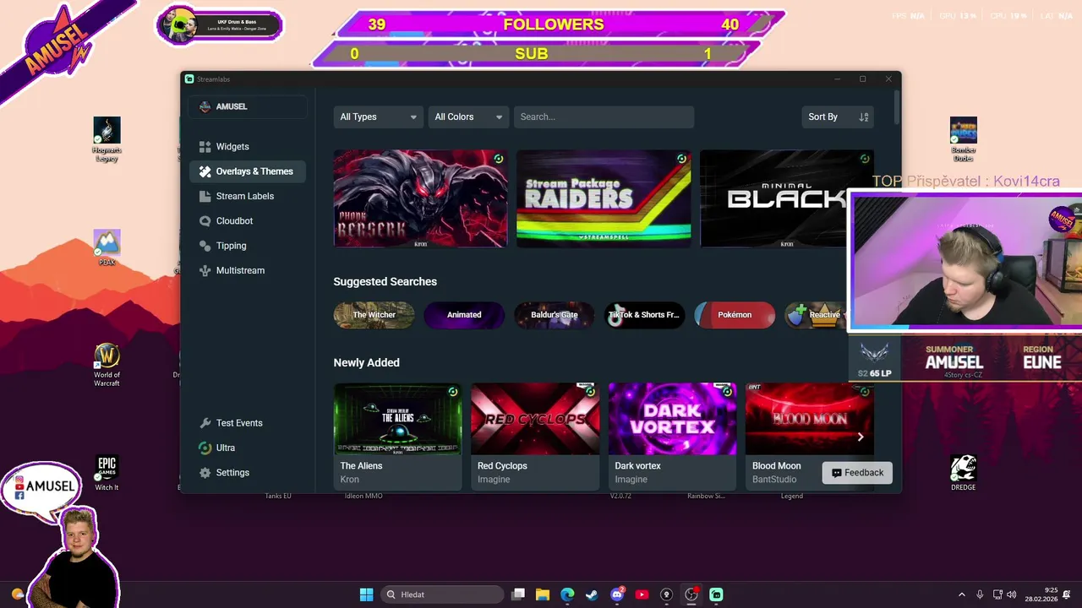Click the next arrow in Newly Added
This screenshot has height=608, width=1082.
coord(861,437)
